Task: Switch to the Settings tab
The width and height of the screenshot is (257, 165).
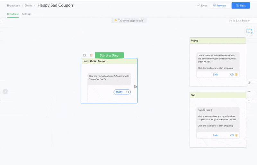Action: (27, 14)
